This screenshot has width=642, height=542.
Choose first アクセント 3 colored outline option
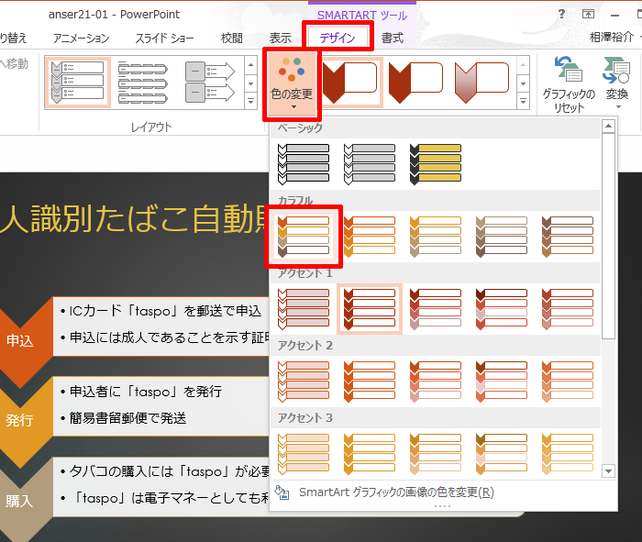click(x=304, y=454)
